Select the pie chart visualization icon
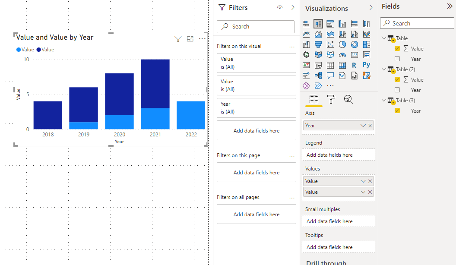 [x=342, y=44]
